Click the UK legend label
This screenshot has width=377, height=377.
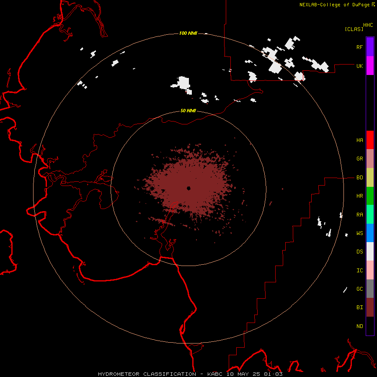359,66
